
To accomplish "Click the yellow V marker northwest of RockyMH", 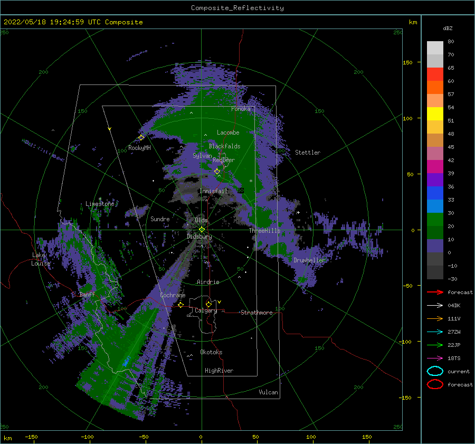I will [x=110, y=129].
